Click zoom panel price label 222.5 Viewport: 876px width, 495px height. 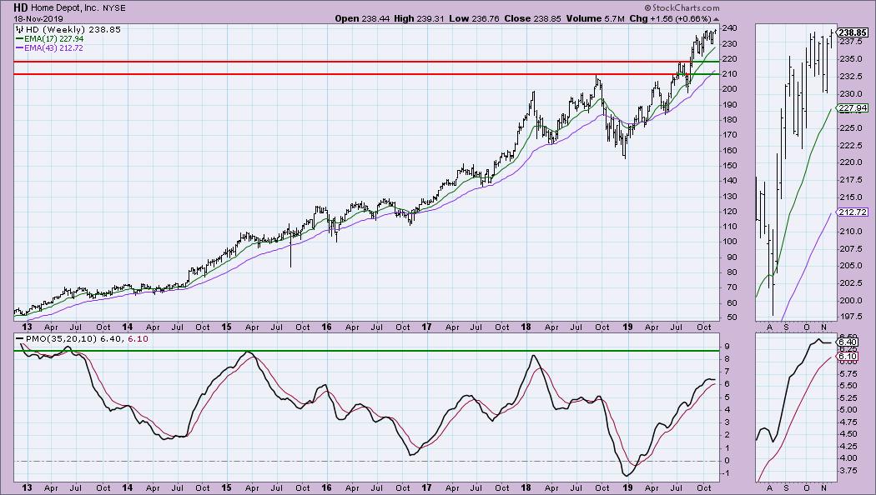pyautogui.click(x=850, y=146)
